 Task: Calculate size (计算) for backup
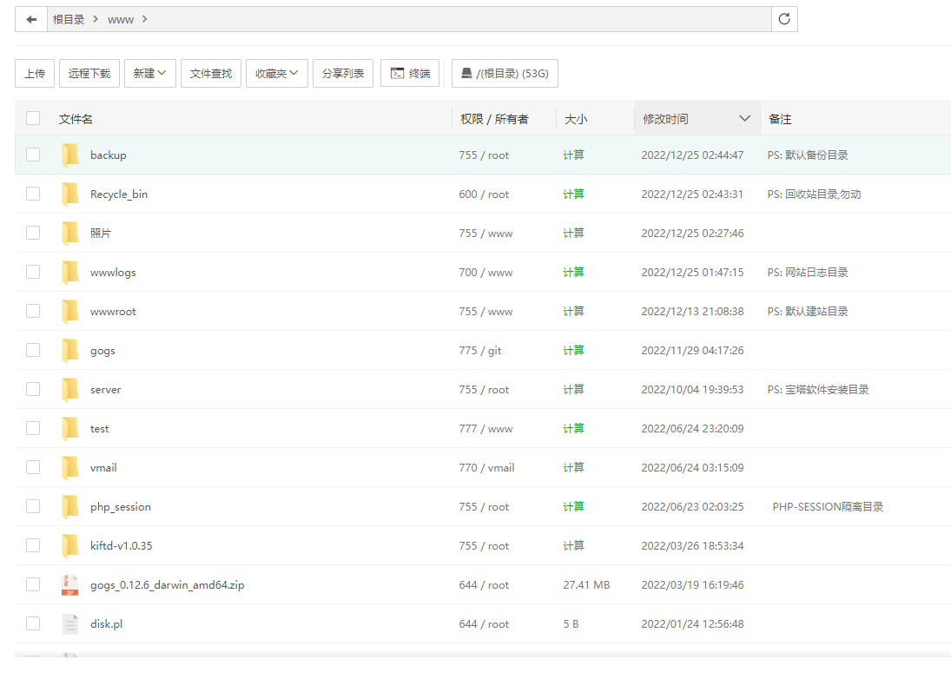pyautogui.click(x=573, y=155)
